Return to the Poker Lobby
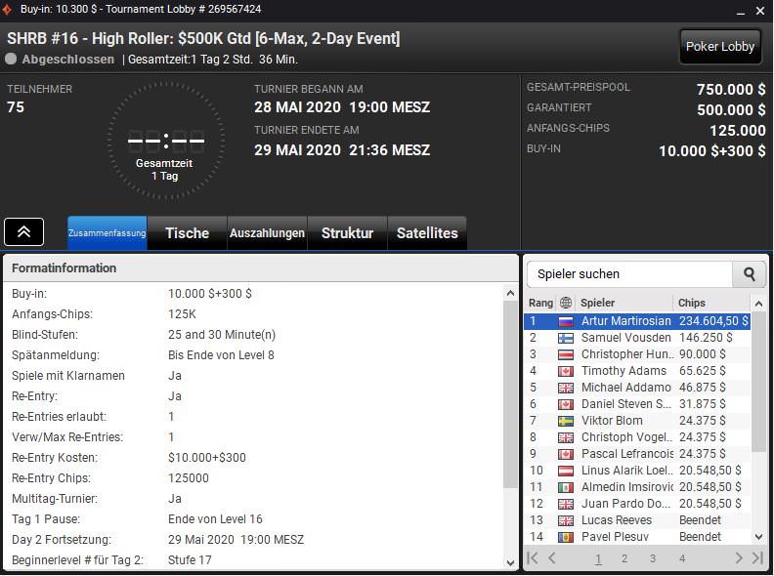This screenshot has width=774, height=576. [720, 46]
